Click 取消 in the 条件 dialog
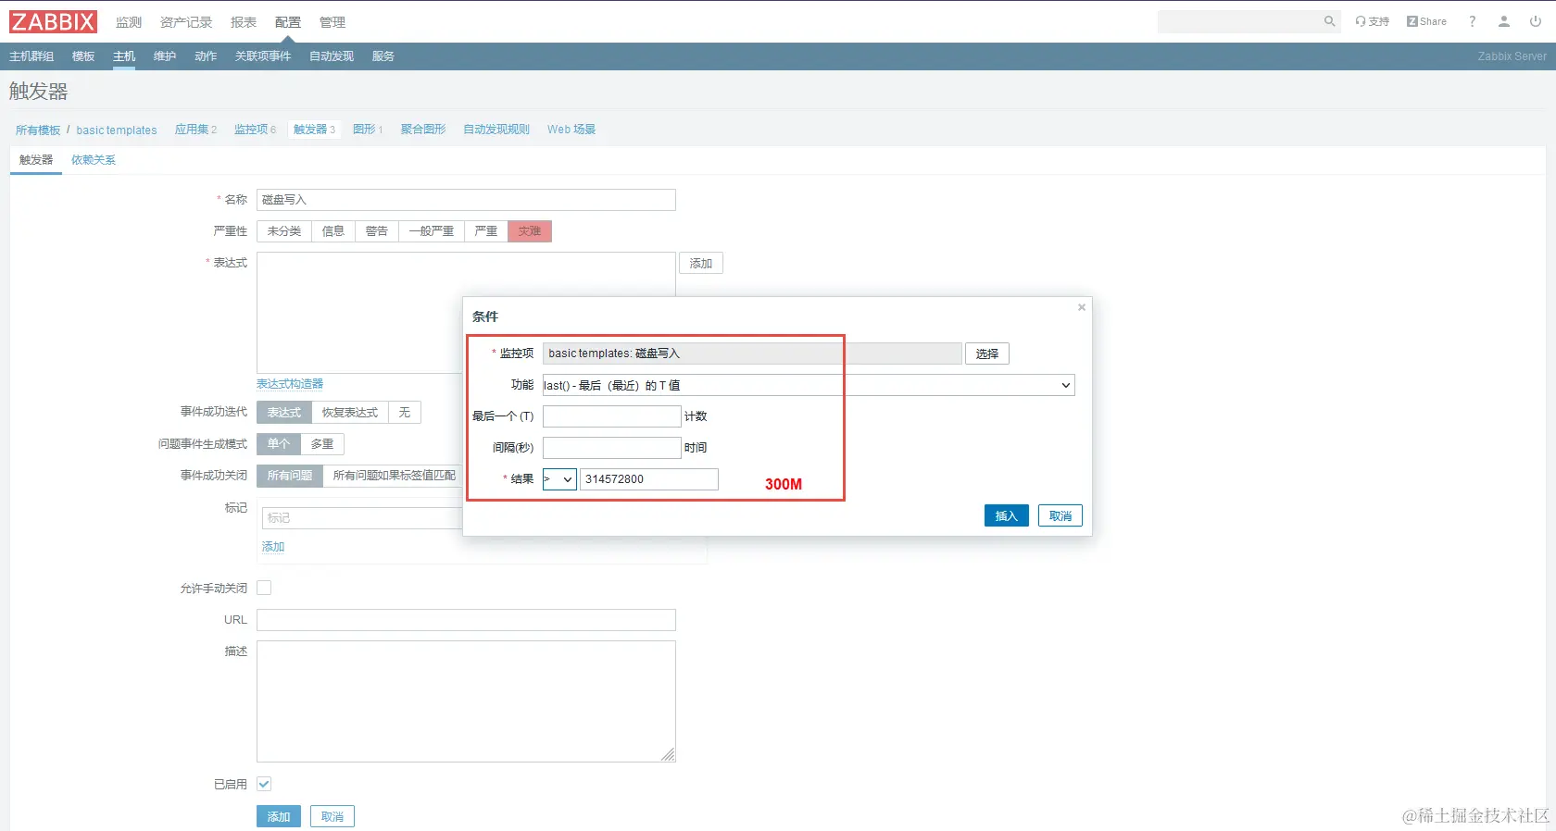Screen dimensions: 1556x831 (1060, 516)
